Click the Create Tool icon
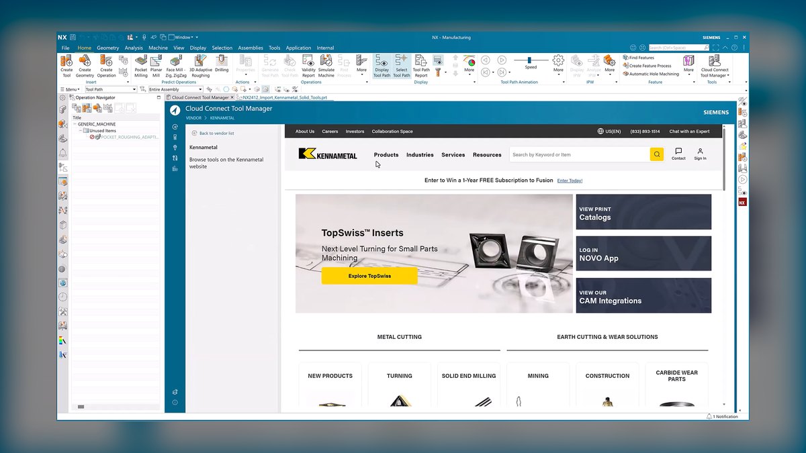The image size is (806, 453). click(66, 66)
